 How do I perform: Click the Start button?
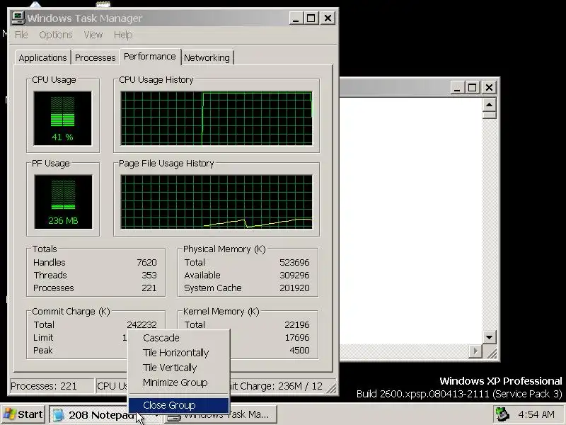[23, 414]
